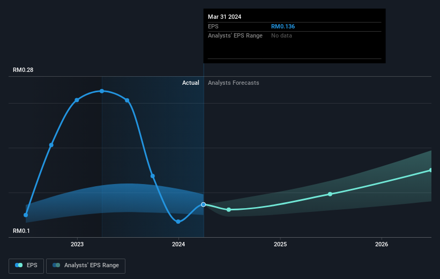Select the highlighted Mar 31 2024 data point
Screen dimensions: 440x279
[x=204, y=204]
